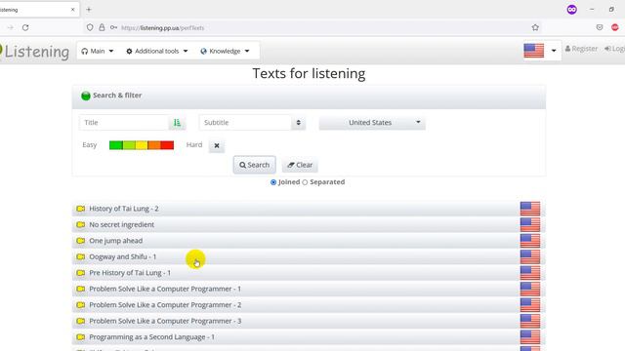625x351 pixels.
Task: Toggle title sort order icon
Action: click(177, 123)
